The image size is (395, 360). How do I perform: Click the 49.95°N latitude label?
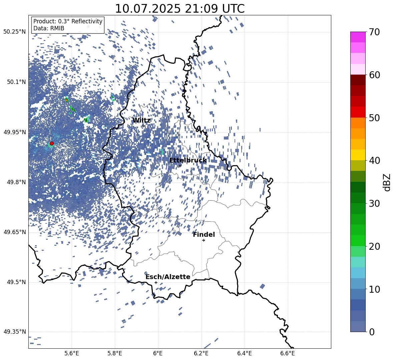[x=15, y=132]
